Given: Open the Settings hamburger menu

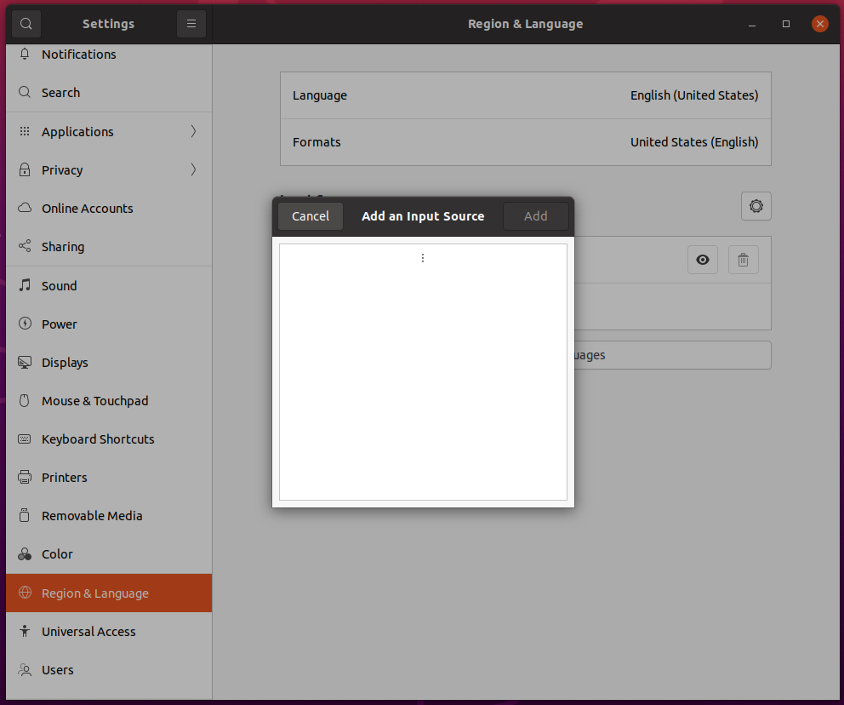Looking at the screenshot, I should (191, 23).
